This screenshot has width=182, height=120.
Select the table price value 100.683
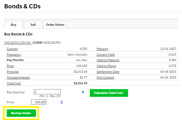82,66
